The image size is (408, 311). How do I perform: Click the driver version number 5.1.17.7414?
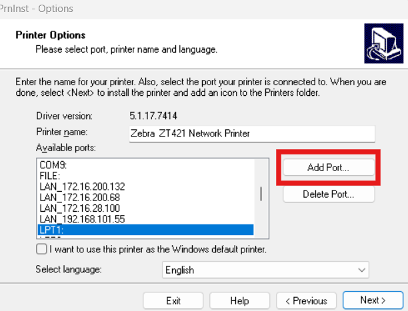point(153,115)
